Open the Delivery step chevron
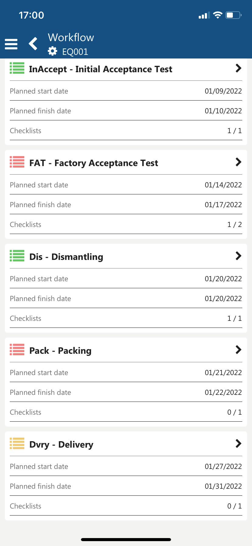 coord(238,444)
